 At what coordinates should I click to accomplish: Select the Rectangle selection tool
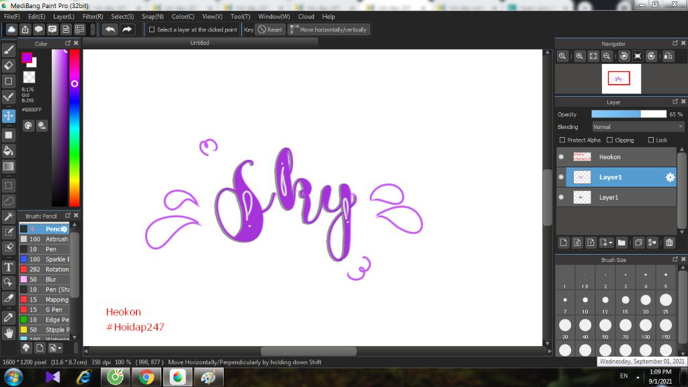(x=8, y=185)
